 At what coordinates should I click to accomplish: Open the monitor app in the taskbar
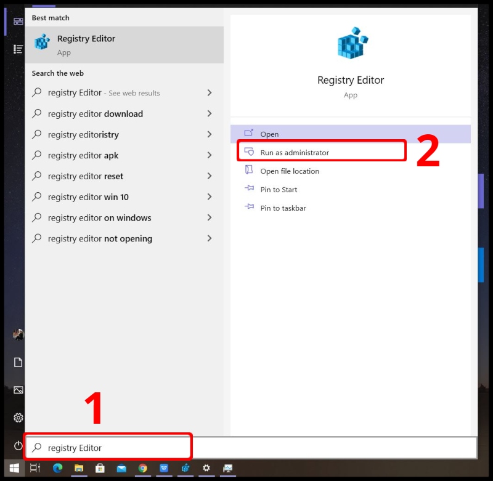pos(227,468)
